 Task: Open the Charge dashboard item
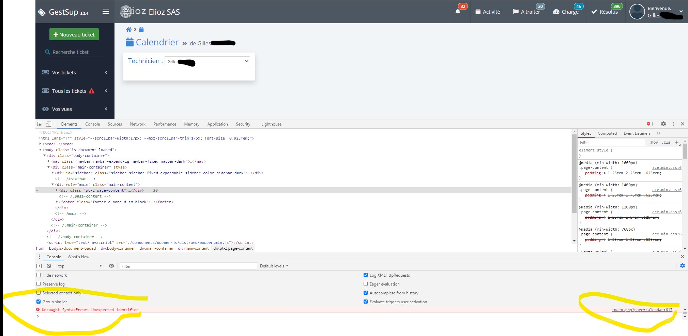point(566,12)
